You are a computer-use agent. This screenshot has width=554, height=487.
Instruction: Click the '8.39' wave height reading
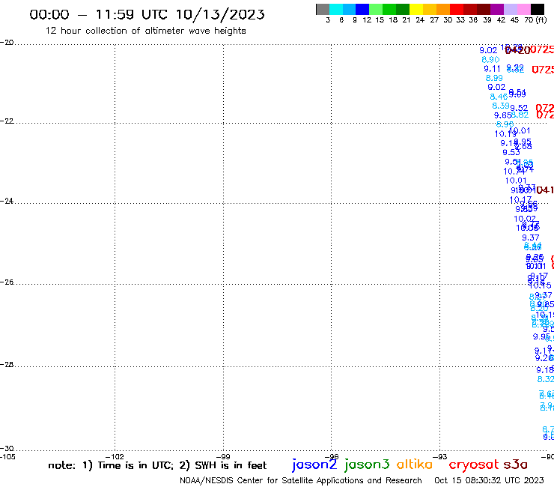tap(501, 106)
